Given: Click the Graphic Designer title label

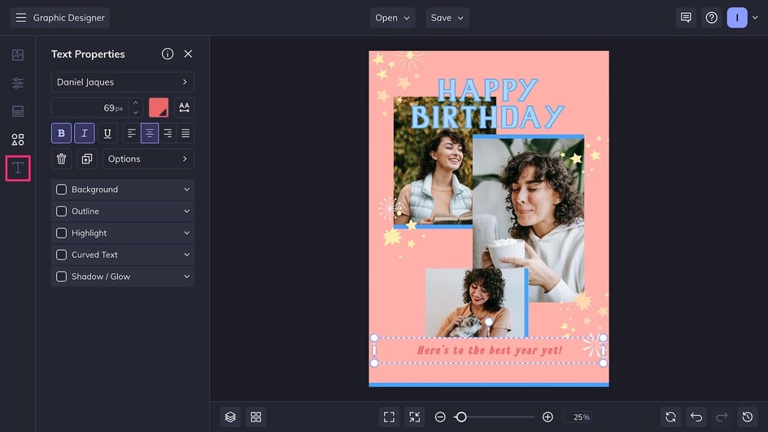Looking at the screenshot, I should (x=69, y=18).
